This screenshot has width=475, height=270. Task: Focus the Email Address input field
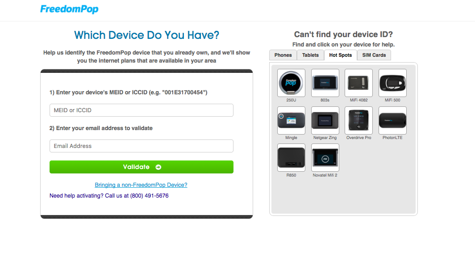pyautogui.click(x=142, y=146)
